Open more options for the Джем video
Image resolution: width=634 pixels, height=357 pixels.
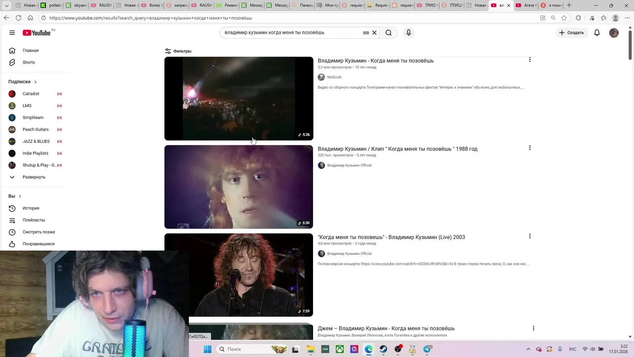[x=533, y=328]
